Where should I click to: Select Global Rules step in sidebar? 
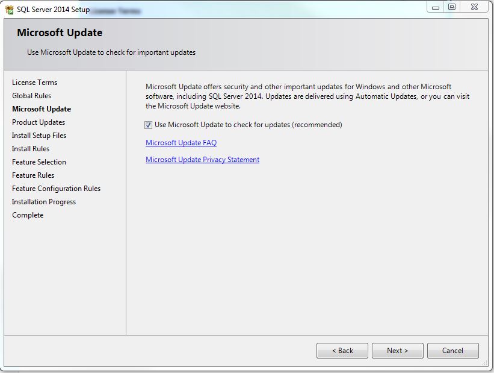click(31, 96)
